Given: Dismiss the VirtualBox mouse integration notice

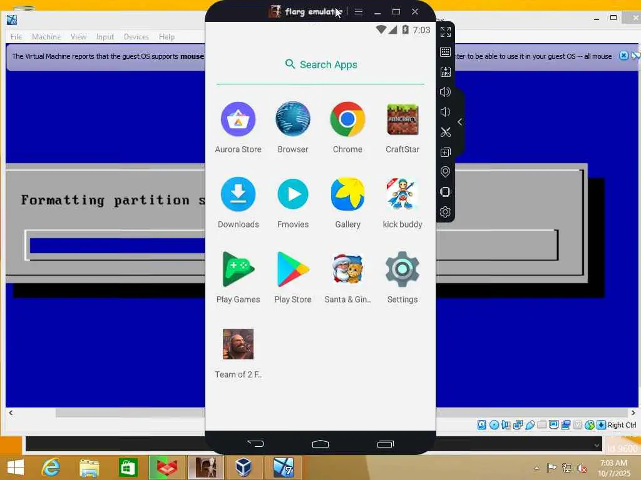Looking at the screenshot, I should pos(623,56).
